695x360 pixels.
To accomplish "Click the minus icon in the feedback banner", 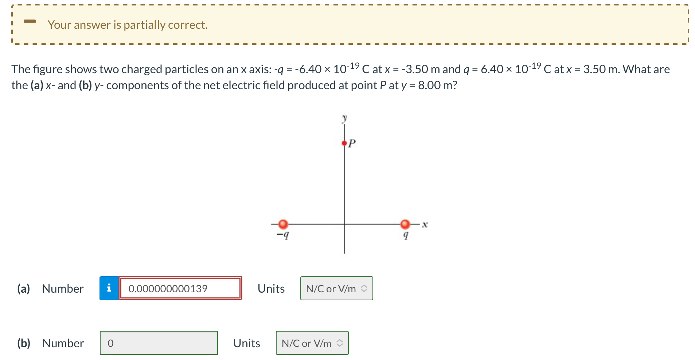I will pyautogui.click(x=30, y=22).
